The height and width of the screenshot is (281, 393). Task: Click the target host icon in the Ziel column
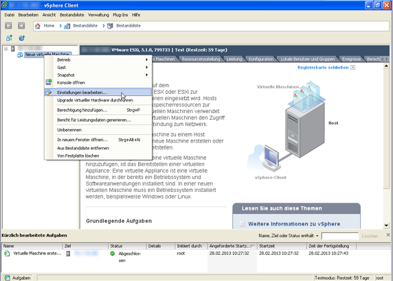(68, 254)
